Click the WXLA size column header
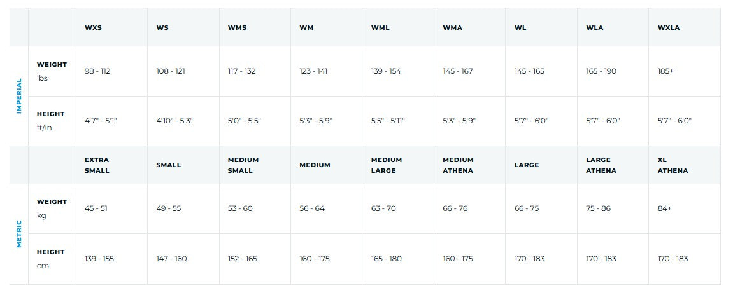733x293 pixels. 669,28
